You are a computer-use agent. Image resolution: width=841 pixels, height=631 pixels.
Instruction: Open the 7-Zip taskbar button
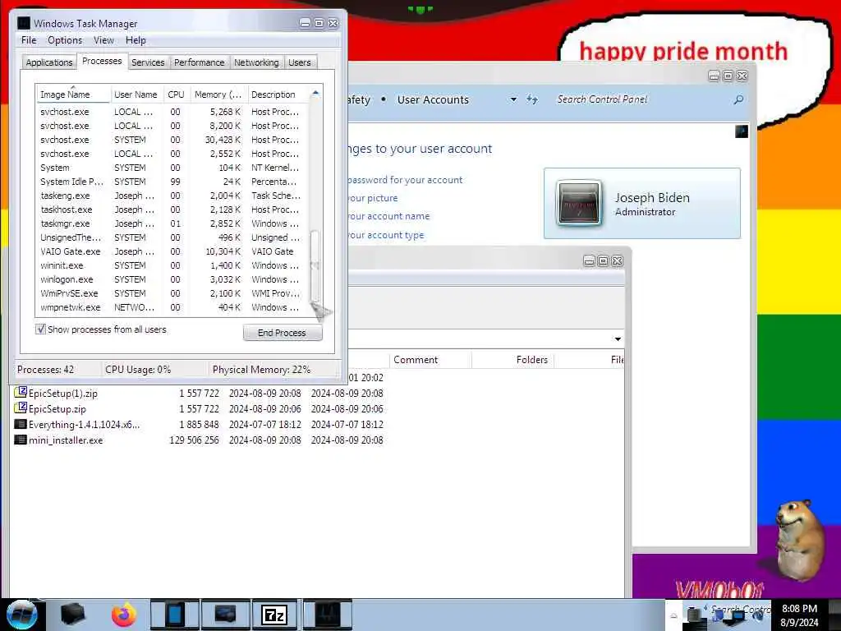[x=274, y=615]
